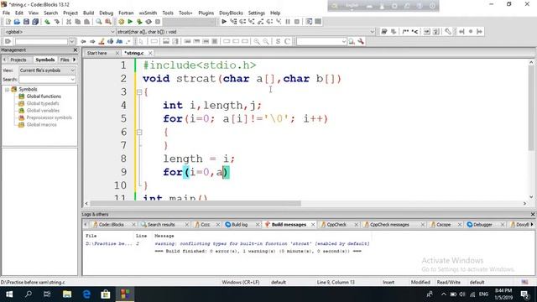
Task: Open Windows Start menu
Action: click(9, 294)
